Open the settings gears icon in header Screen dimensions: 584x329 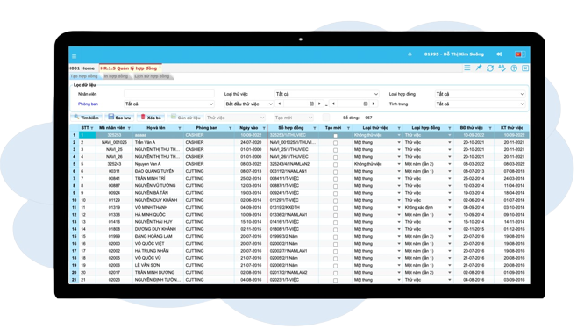tap(499, 54)
